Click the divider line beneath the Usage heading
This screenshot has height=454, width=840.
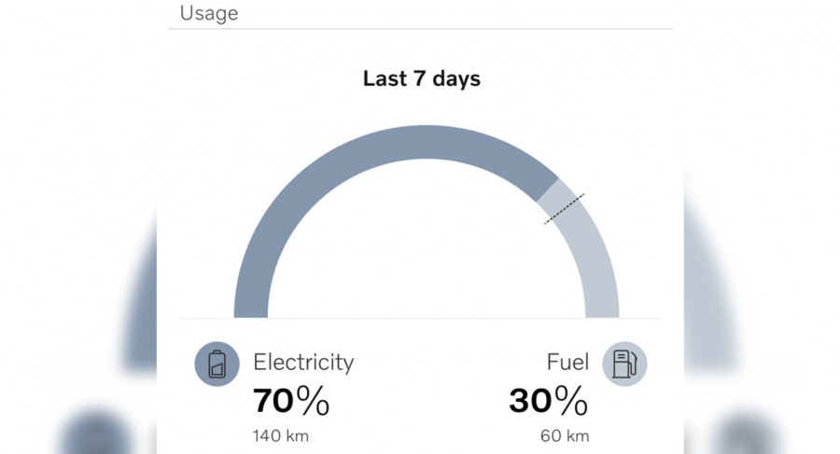click(x=420, y=29)
